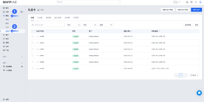Open the 状态 status filter dropdown

coord(73,25)
